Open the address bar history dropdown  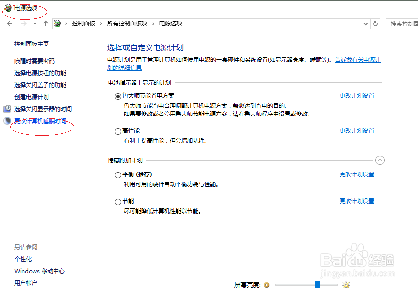(x=366, y=24)
